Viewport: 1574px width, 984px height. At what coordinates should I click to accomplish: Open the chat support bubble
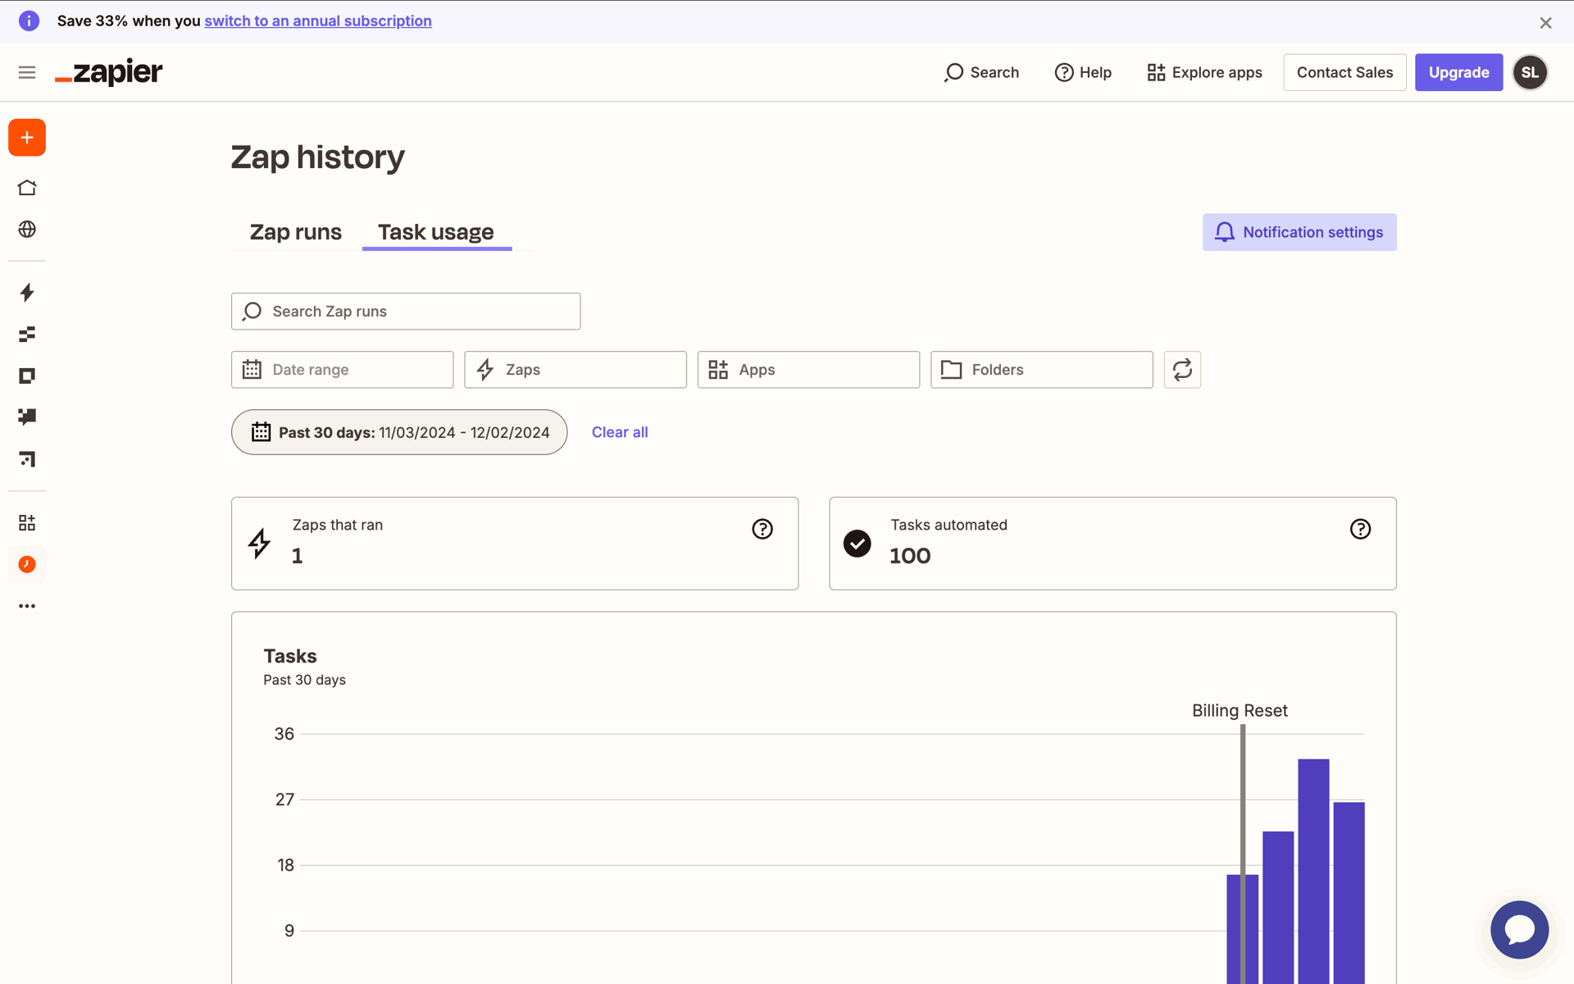(x=1519, y=930)
